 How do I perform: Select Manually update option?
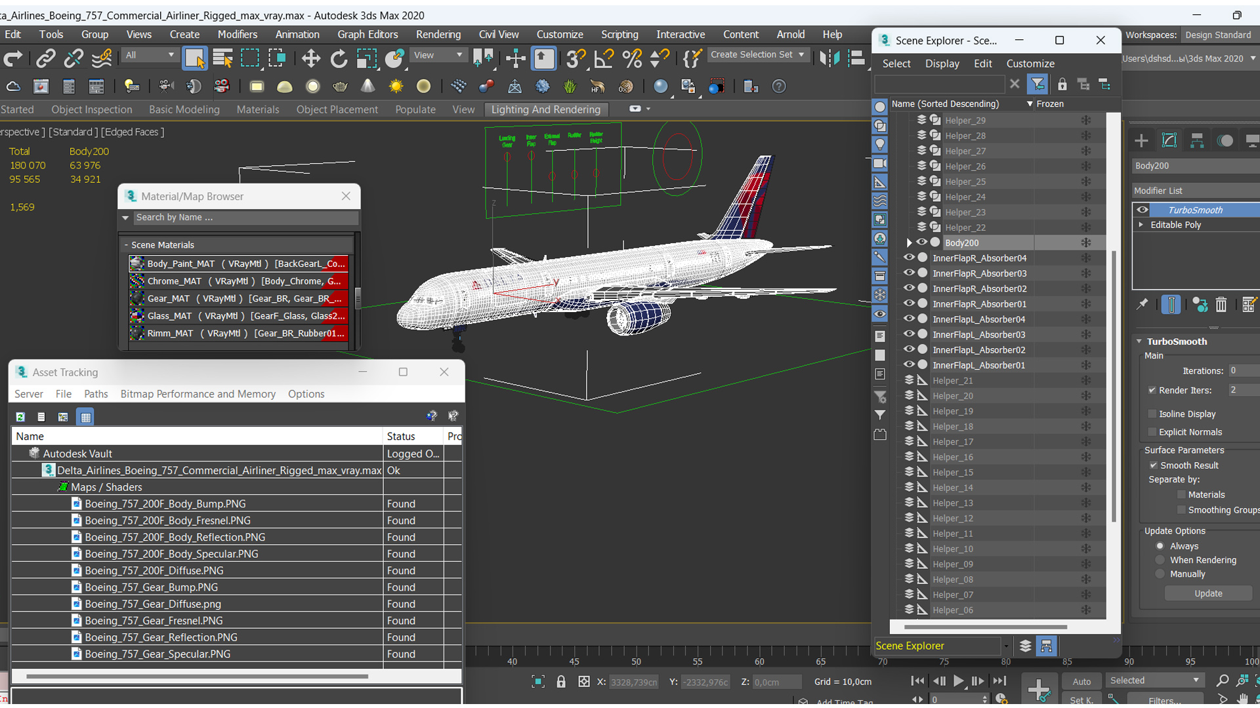pos(1160,574)
